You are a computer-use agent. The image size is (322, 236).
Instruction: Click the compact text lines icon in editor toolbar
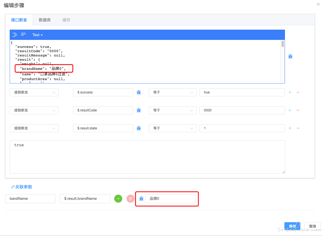[23, 34]
